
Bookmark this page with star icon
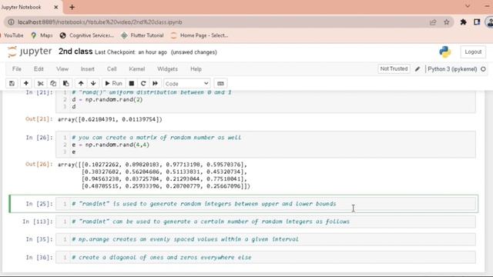pyautogui.click(x=447, y=22)
